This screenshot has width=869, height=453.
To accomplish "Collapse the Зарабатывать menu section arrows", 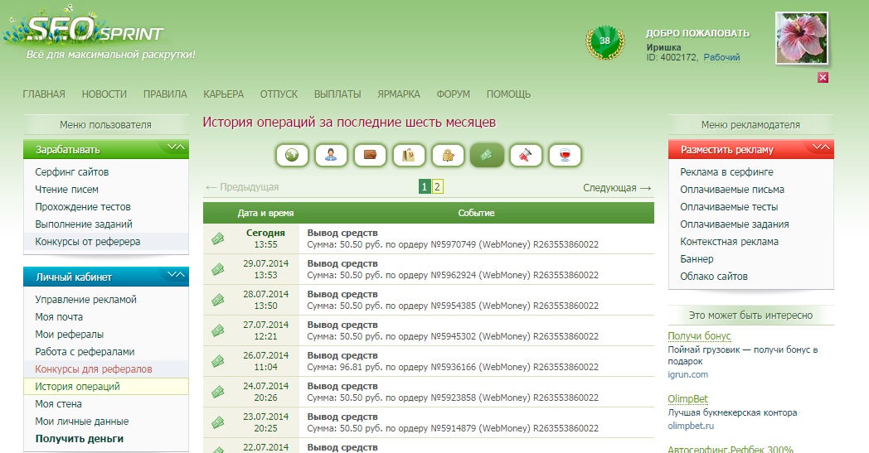I will pos(177,147).
